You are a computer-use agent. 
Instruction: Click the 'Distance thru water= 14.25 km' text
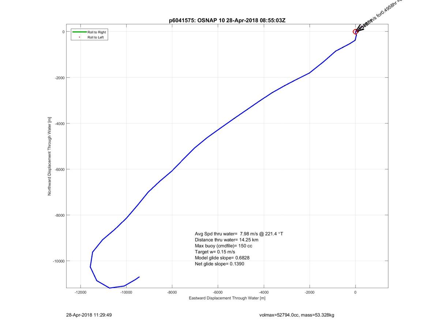click(x=226, y=240)
